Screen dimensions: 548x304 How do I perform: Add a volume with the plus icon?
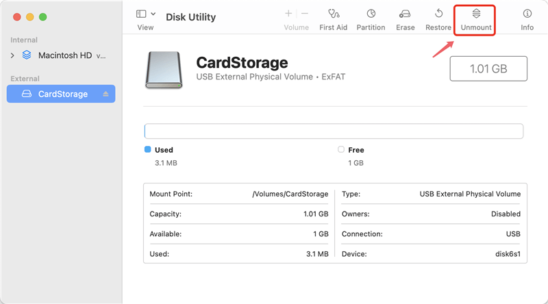click(288, 14)
